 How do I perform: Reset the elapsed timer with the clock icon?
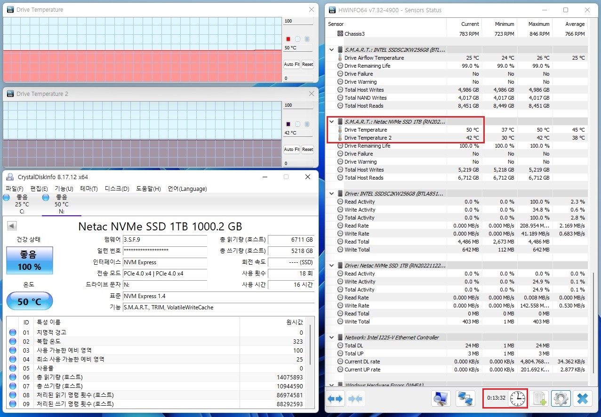pos(518,398)
